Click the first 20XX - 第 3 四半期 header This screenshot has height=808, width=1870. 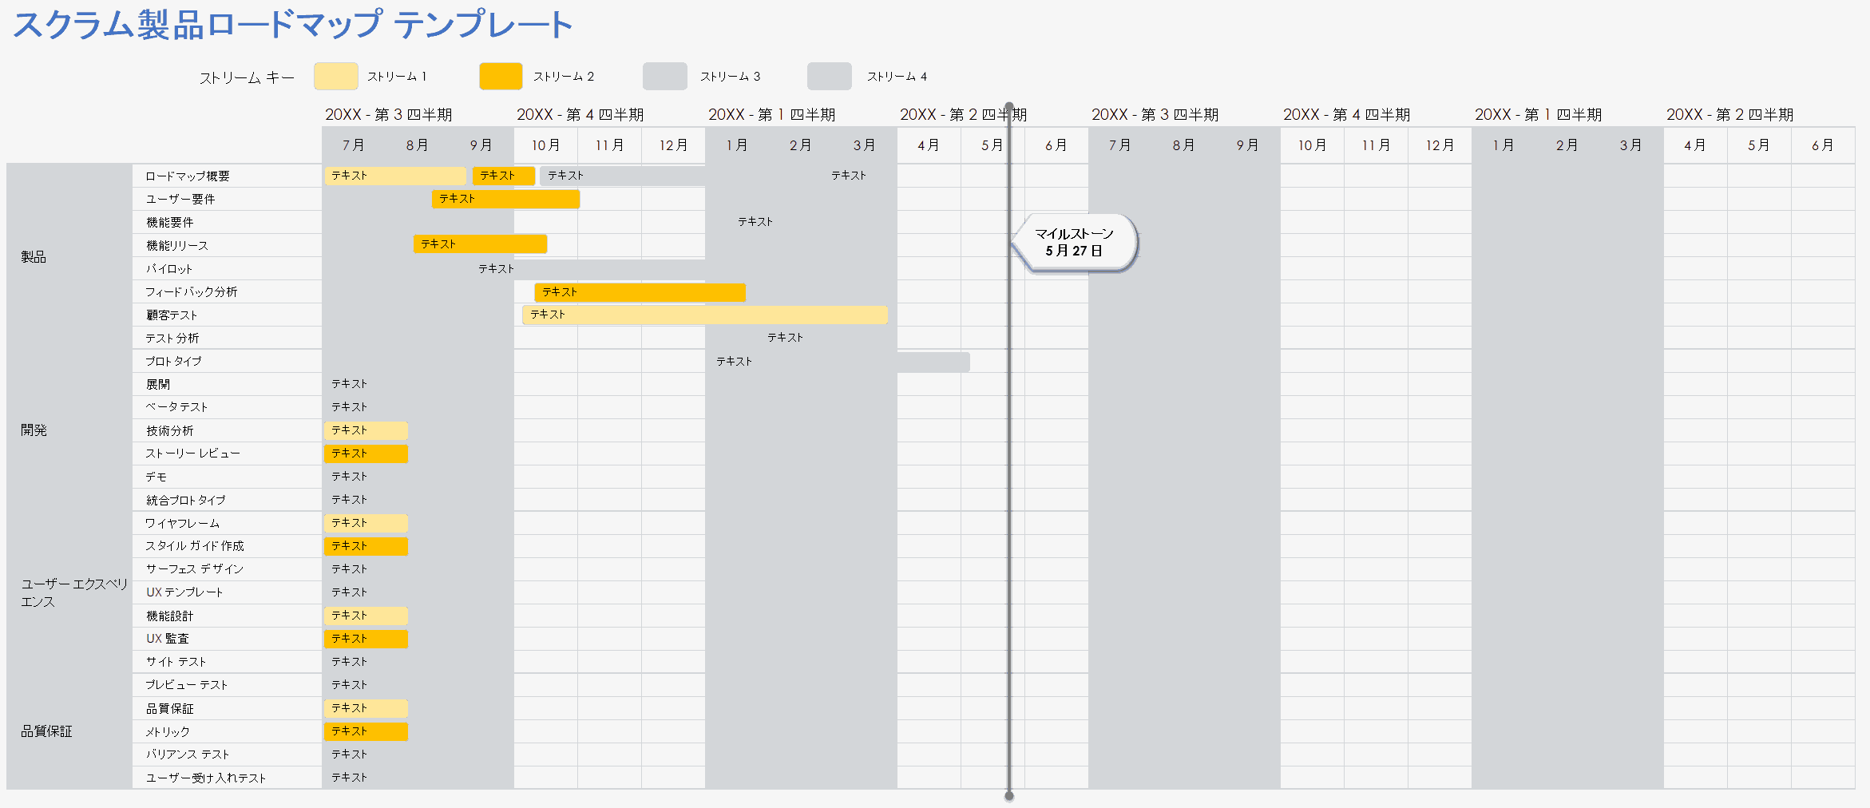[x=389, y=114]
